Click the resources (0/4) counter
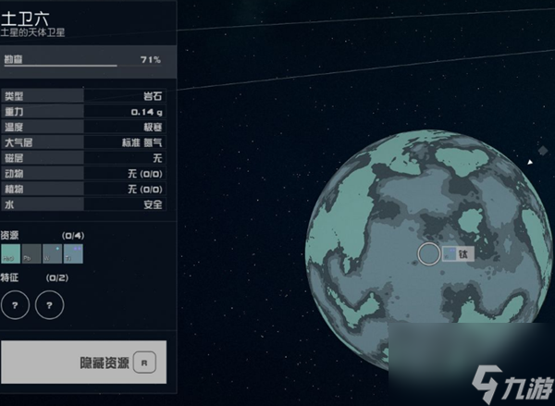This screenshot has height=406, width=555. (x=73, y=236)
